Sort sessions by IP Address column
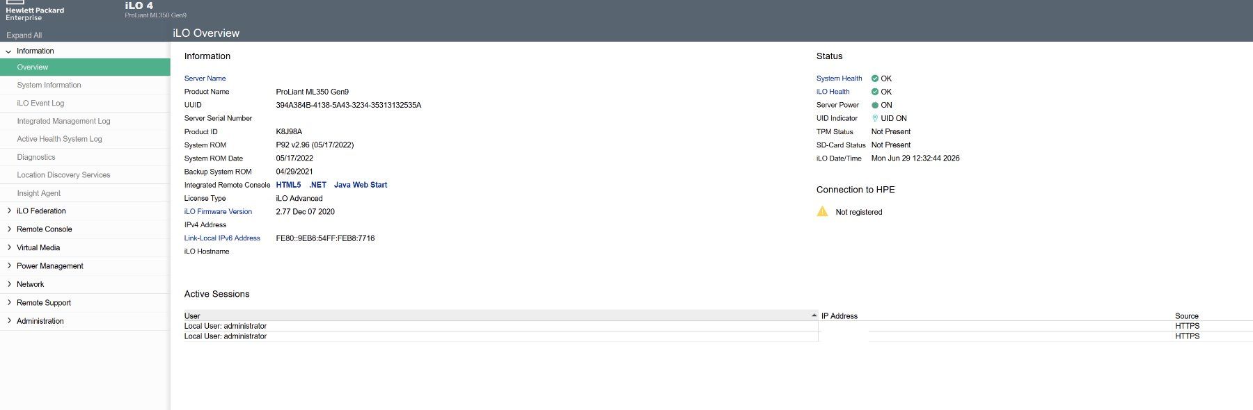Image resolution: width=1253 pixels, height=410 pixels. (840, 316)
